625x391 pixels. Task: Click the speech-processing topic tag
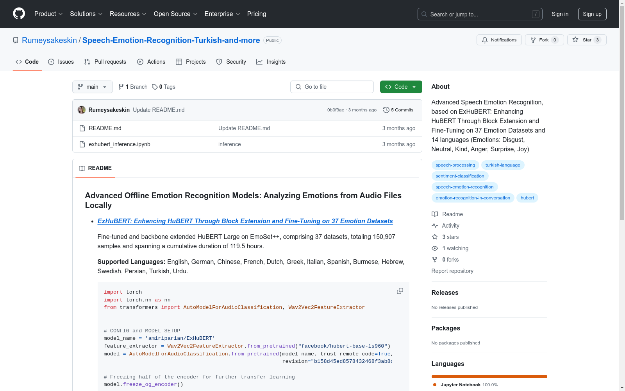(x=455, y=165)
